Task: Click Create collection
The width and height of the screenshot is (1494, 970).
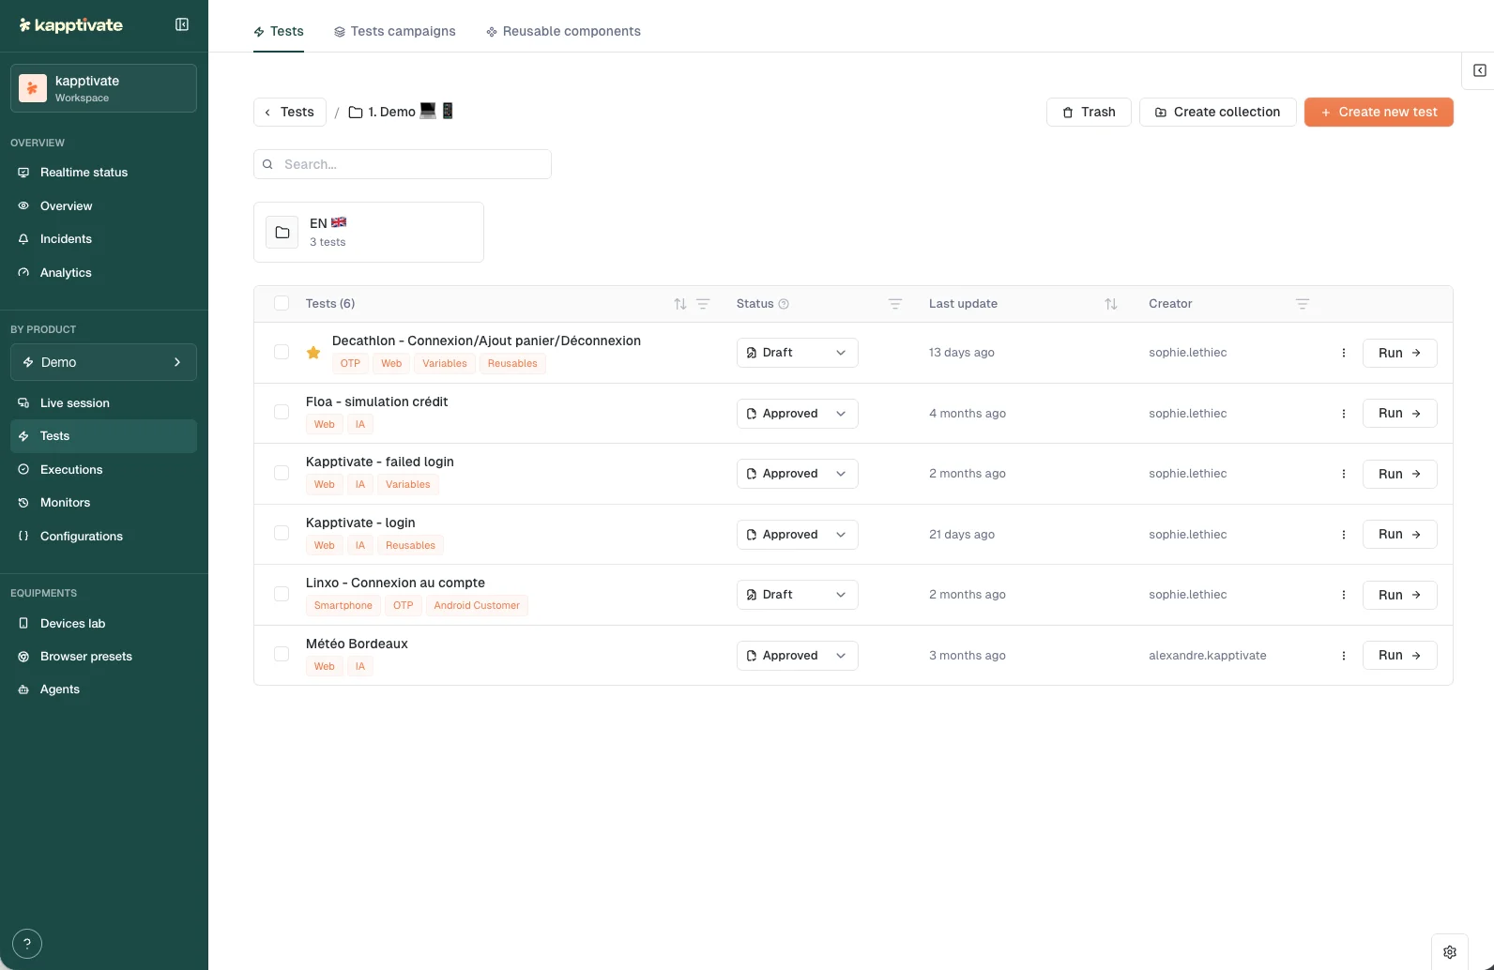Action: point(1217,112)
